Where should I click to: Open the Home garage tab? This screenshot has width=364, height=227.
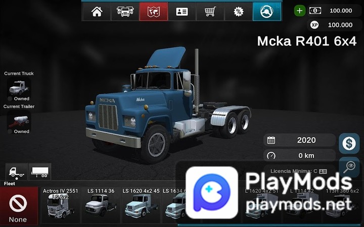(x=97, y=11)
